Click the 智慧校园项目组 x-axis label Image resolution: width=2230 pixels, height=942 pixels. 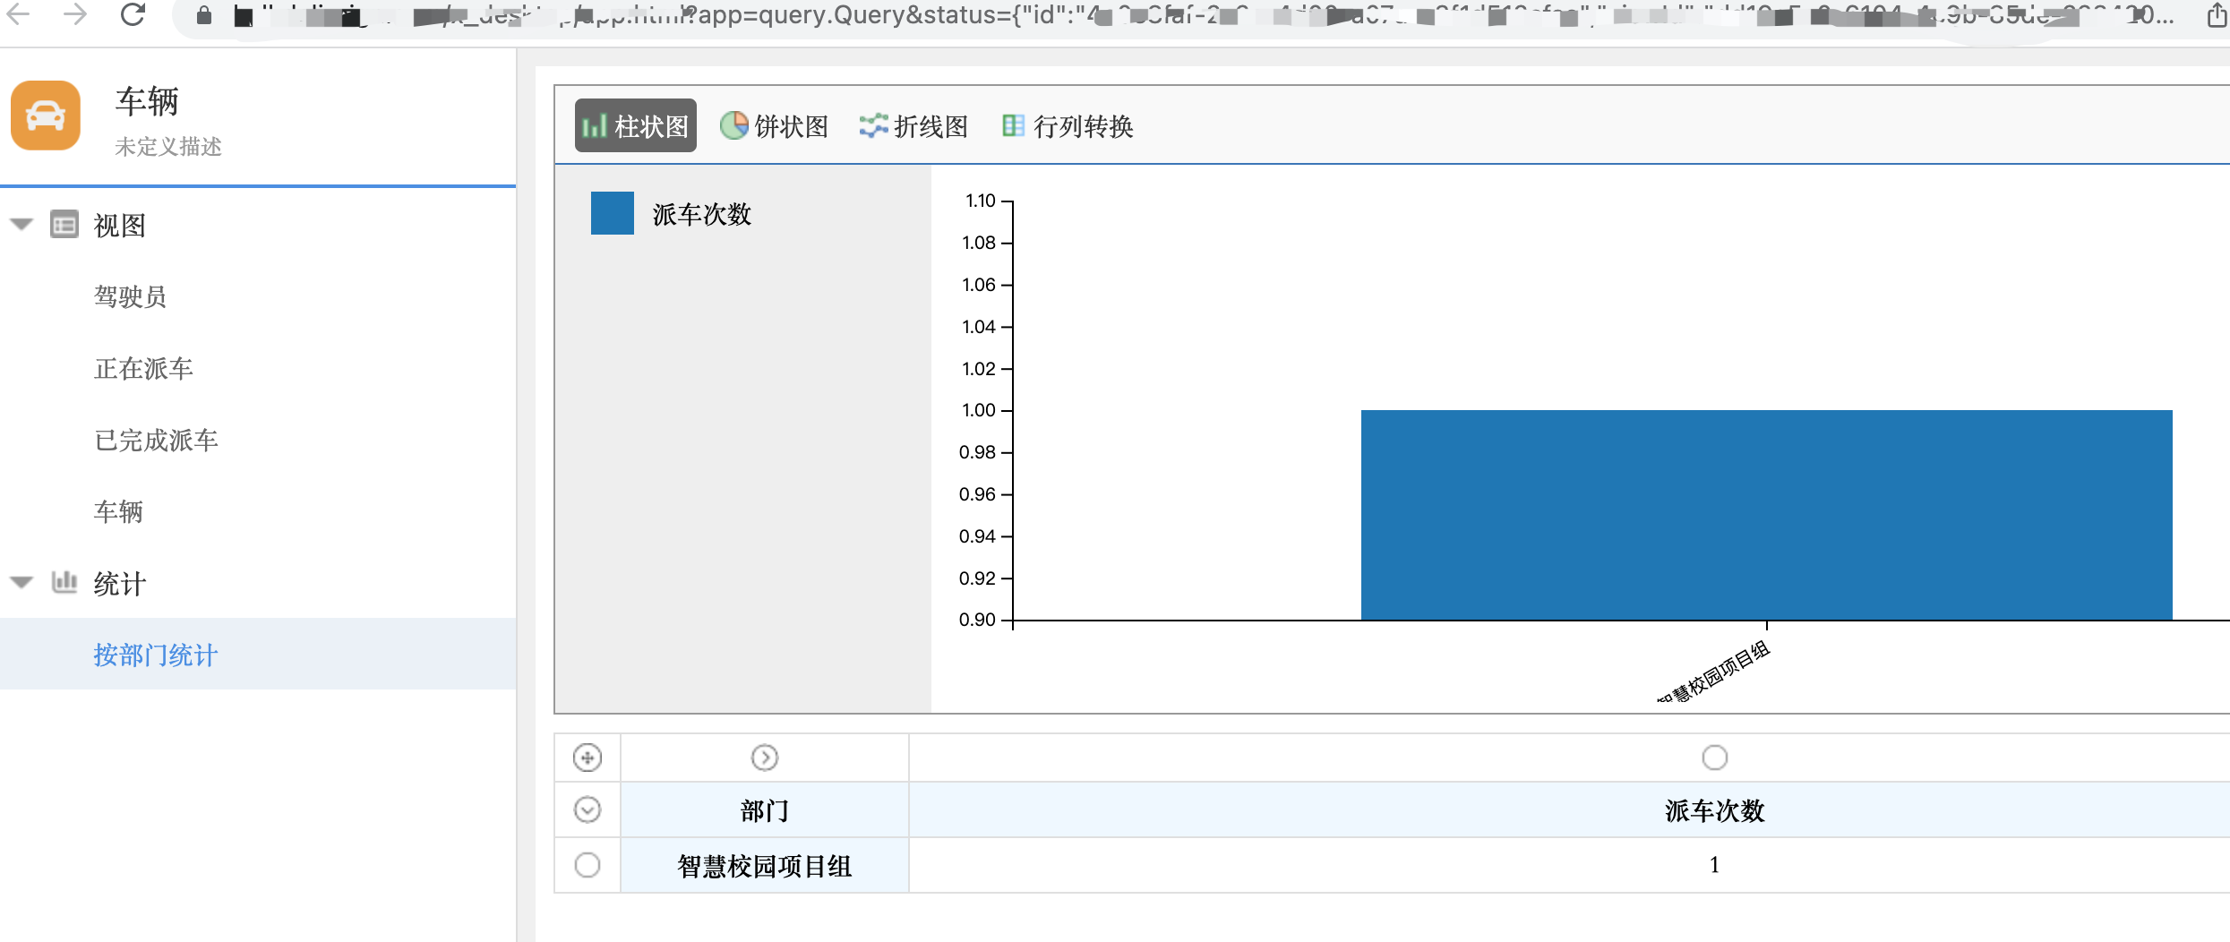[1714, 672]
